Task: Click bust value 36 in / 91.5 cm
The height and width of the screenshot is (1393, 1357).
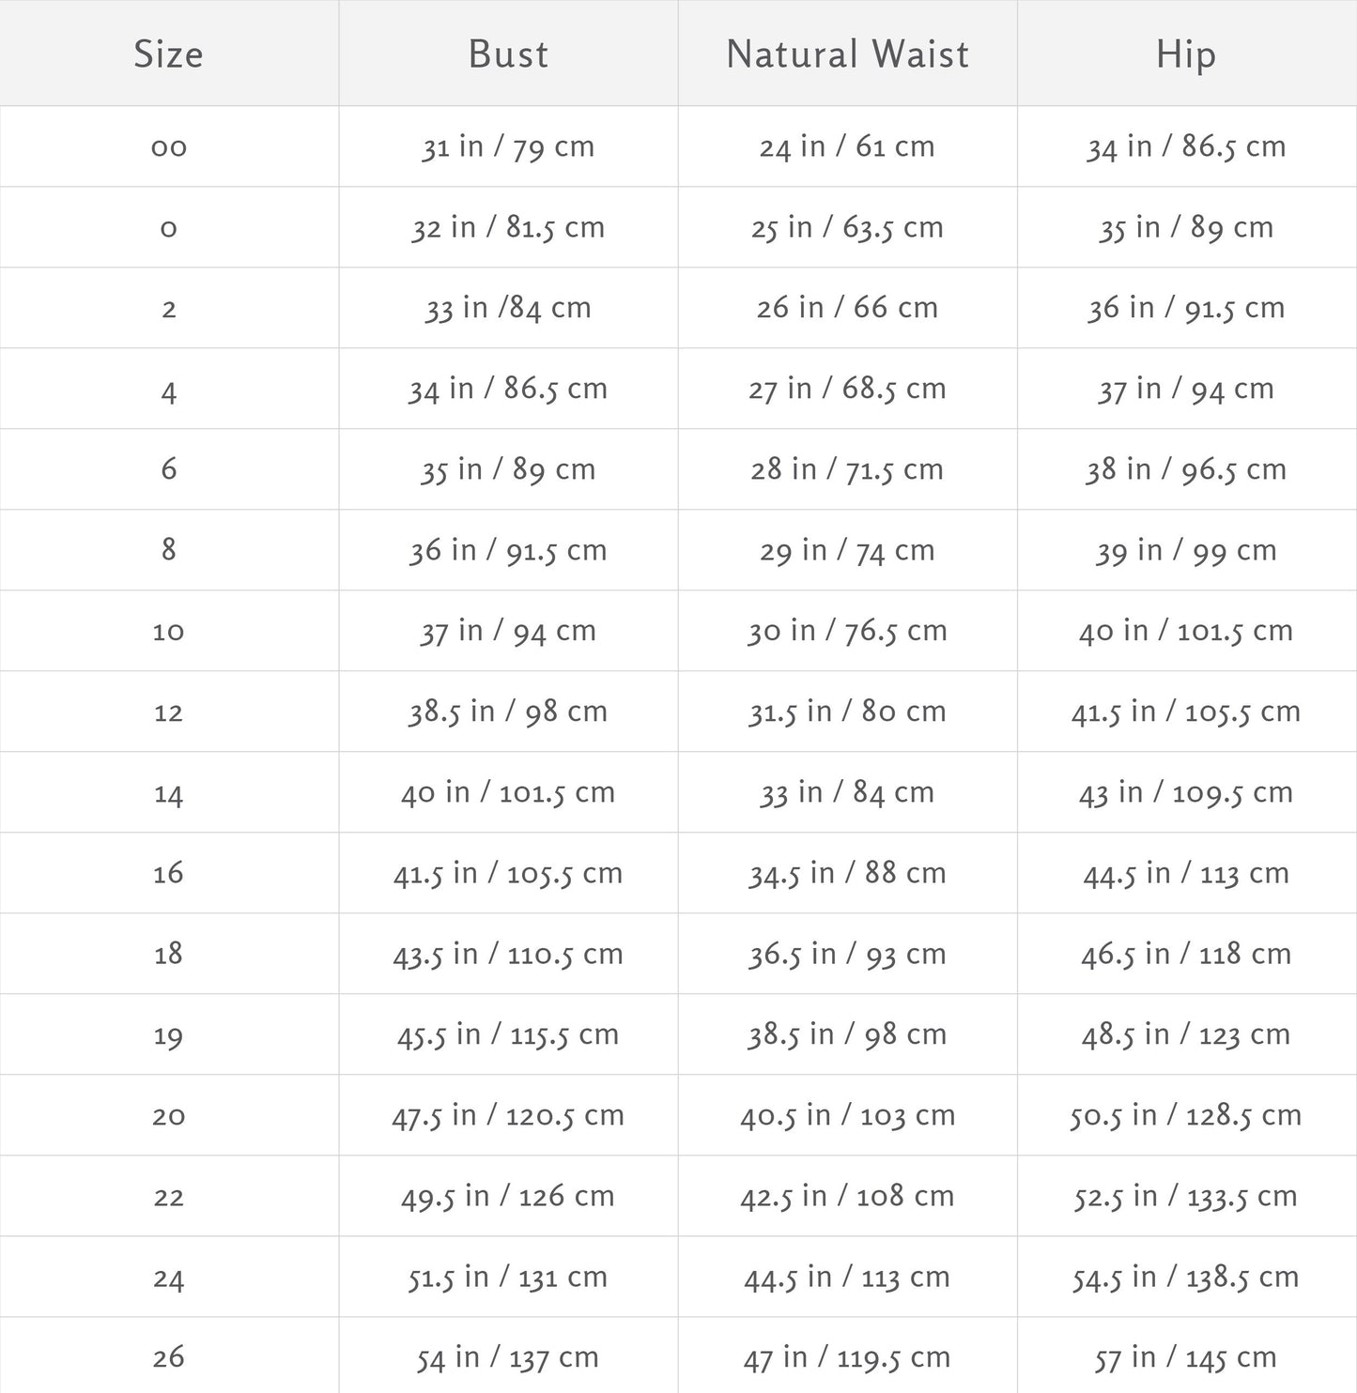Action: tap(508, 550)
